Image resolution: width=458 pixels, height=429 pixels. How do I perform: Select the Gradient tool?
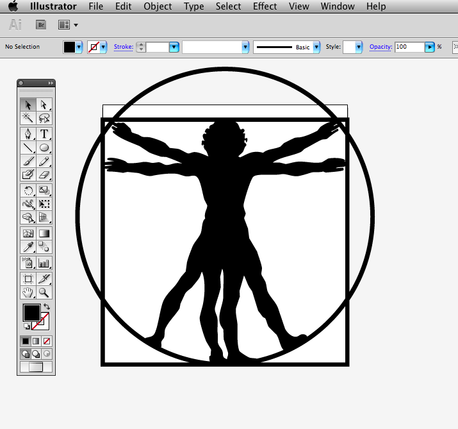click(x=44, y=233)
